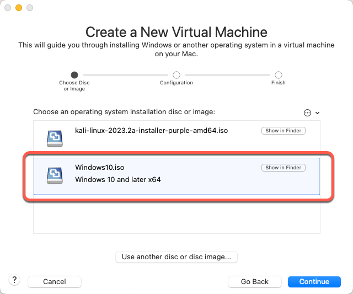Click the 'Configuration' step label
The width and height of the screenshot is (353, 294).
pos(176,83)
